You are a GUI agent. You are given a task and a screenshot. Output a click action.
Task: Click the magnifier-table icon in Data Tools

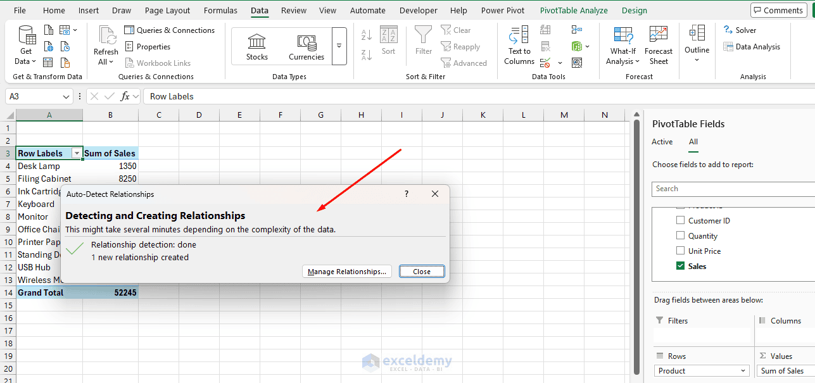click(577, 63)
